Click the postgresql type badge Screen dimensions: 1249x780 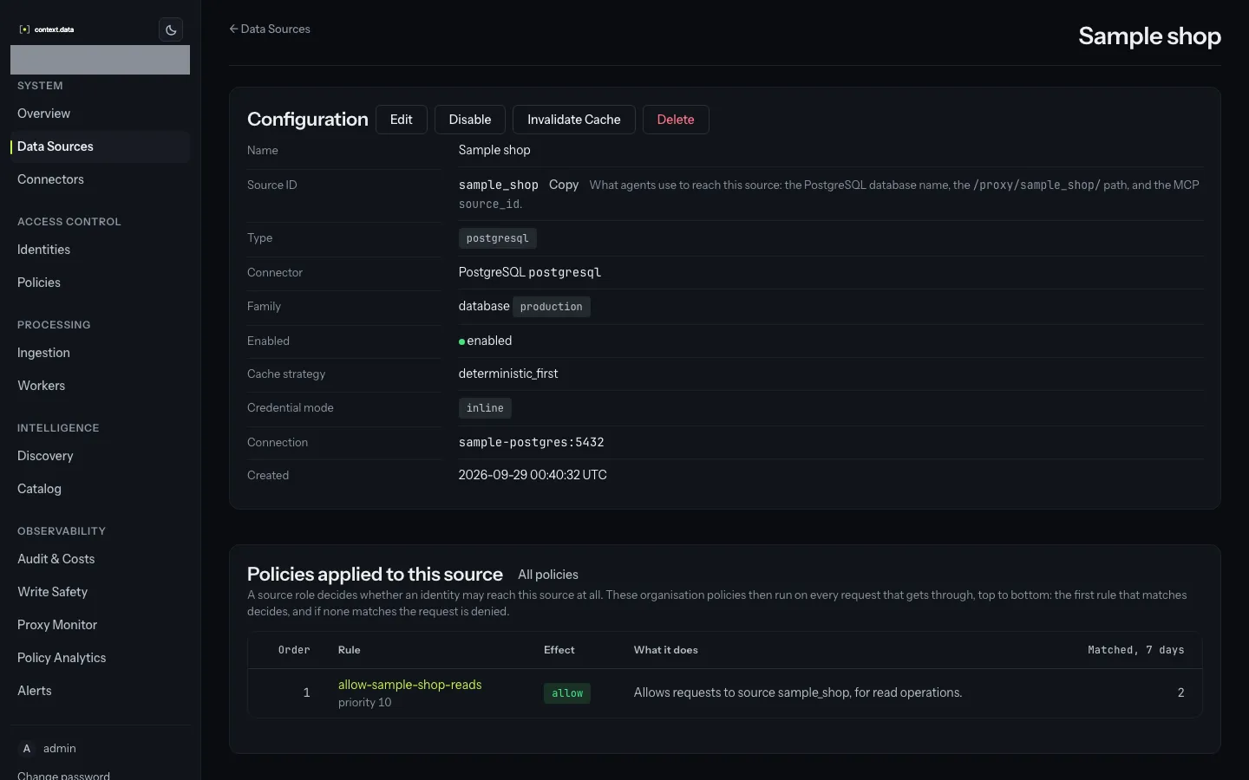coord(498,238)
